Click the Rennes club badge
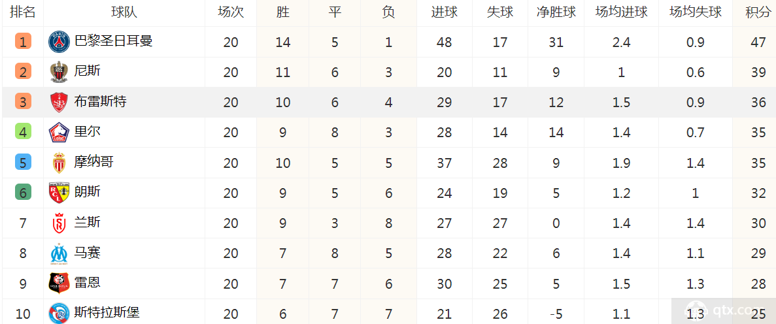 (59, 283)
